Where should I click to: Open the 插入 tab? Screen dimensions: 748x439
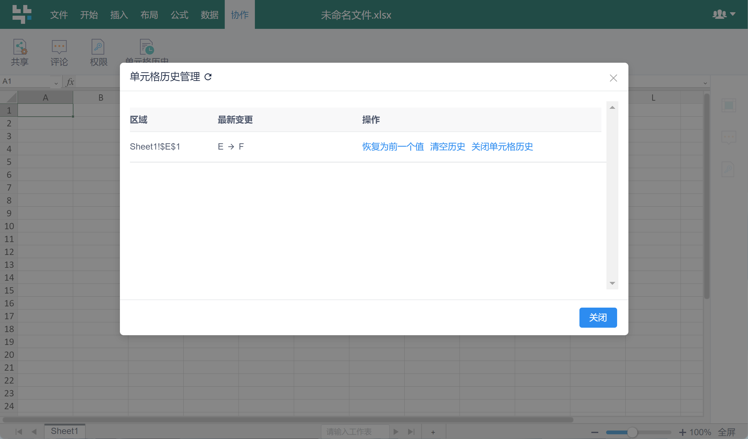pos(119,15)
